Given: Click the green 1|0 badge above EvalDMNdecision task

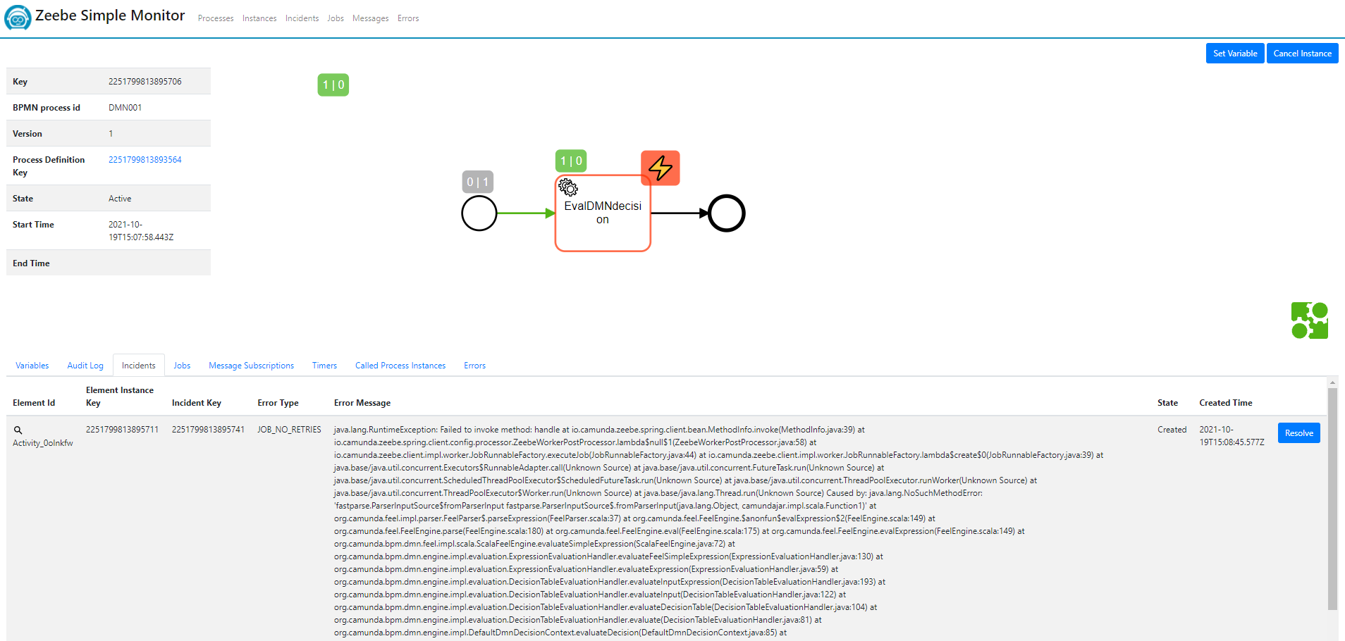Looking at the screenshot, I should 570,161.
